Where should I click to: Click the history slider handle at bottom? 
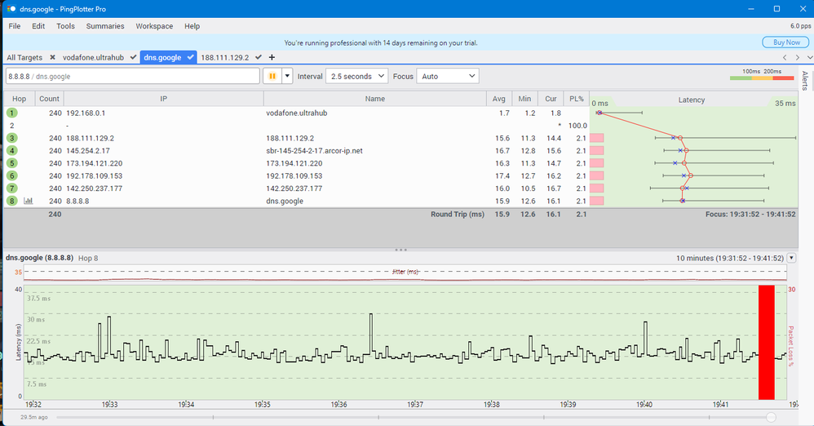[771, 417]
